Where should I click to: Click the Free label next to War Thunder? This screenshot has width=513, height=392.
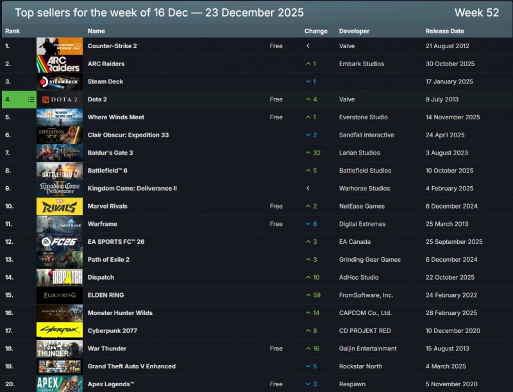[x=276, y=349]
